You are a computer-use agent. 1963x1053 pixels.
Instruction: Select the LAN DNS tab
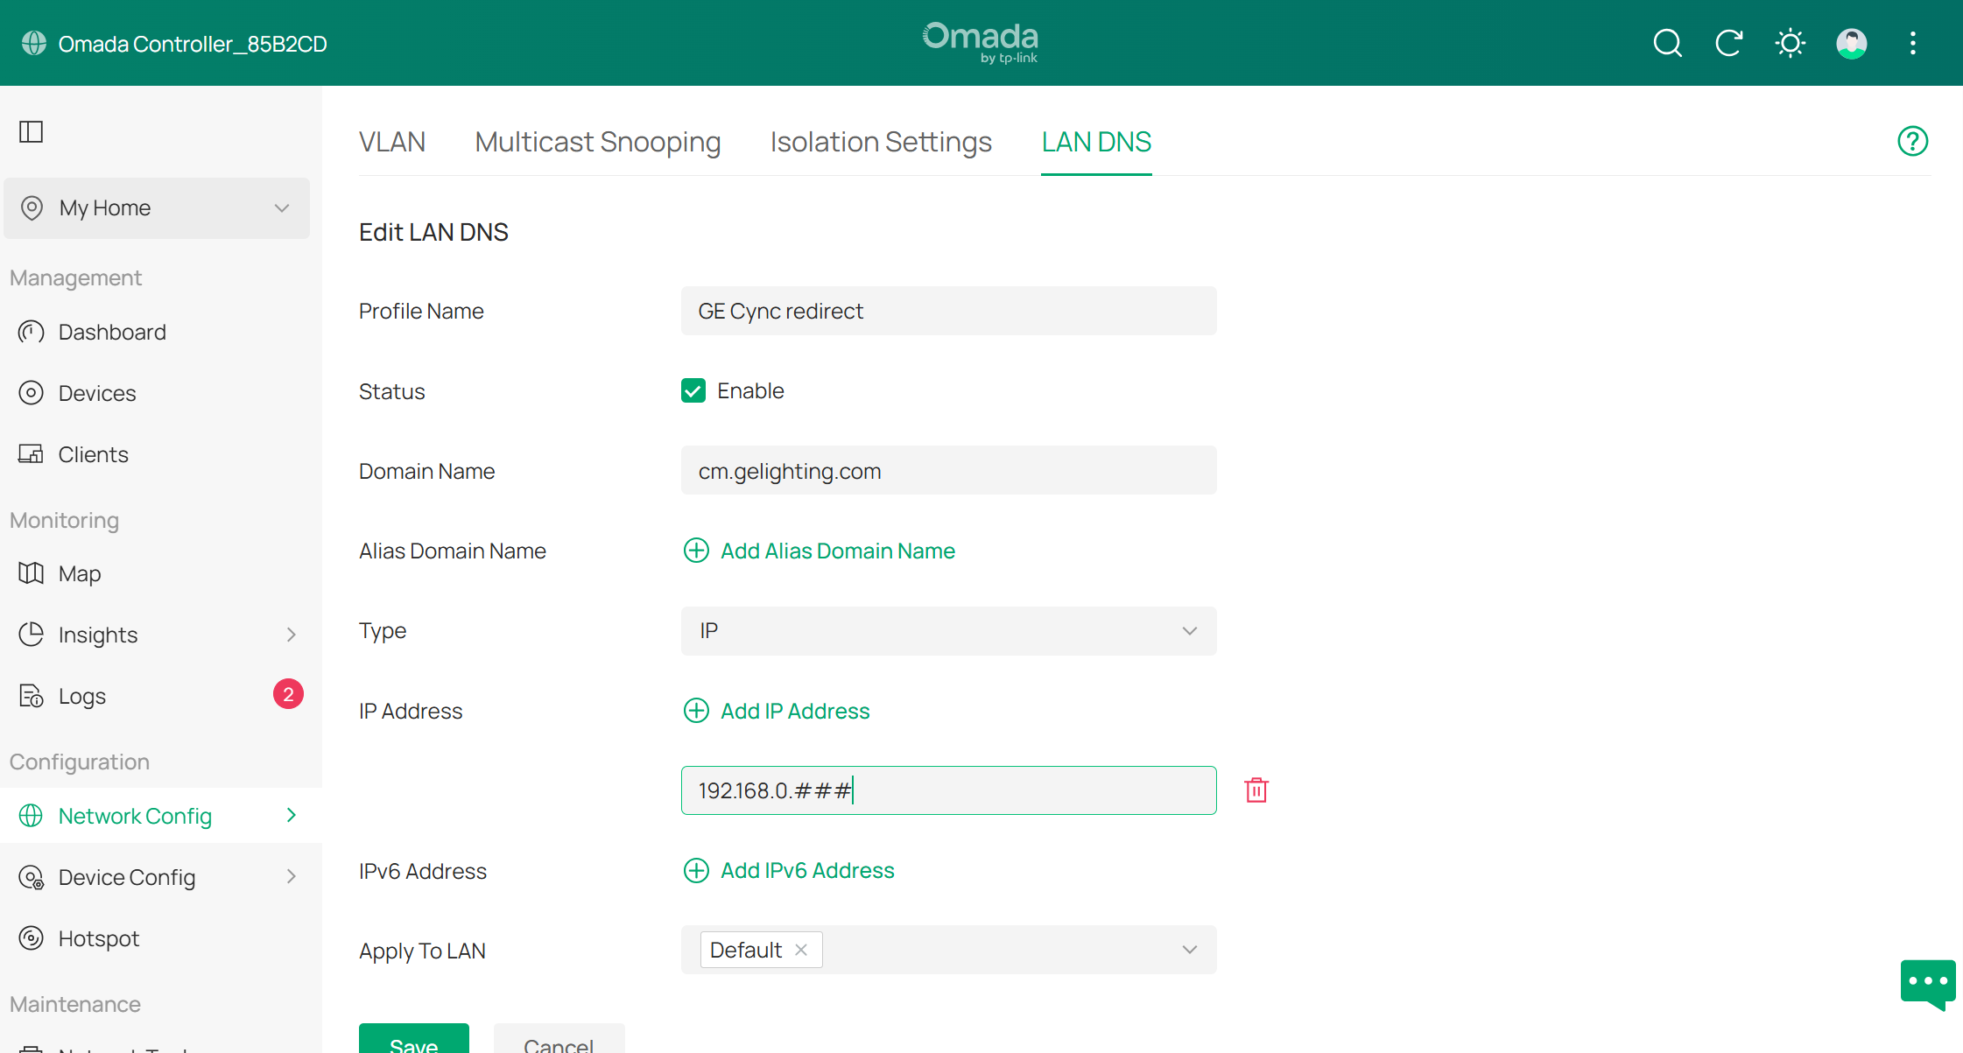(x=1096, y=142)
